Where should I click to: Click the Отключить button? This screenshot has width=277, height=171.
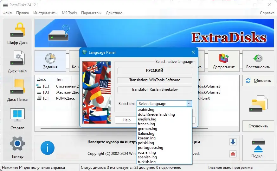point(258,126)
